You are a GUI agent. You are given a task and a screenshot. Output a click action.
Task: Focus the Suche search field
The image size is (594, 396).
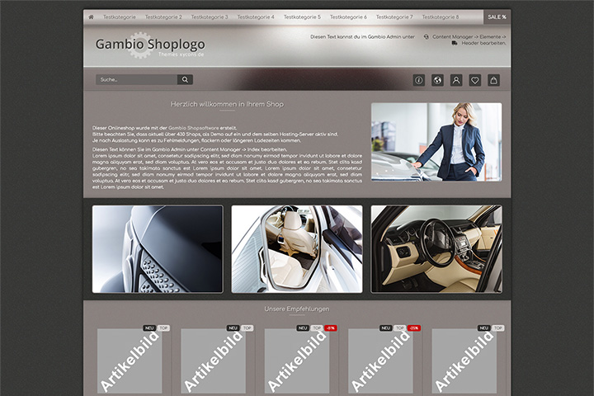(136, 79)
